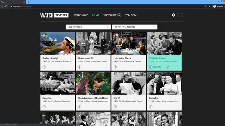Open The Adventures of Robin Hood title
Image resolution: width=225 pixels, height=126 pixels.
[93, 98]
